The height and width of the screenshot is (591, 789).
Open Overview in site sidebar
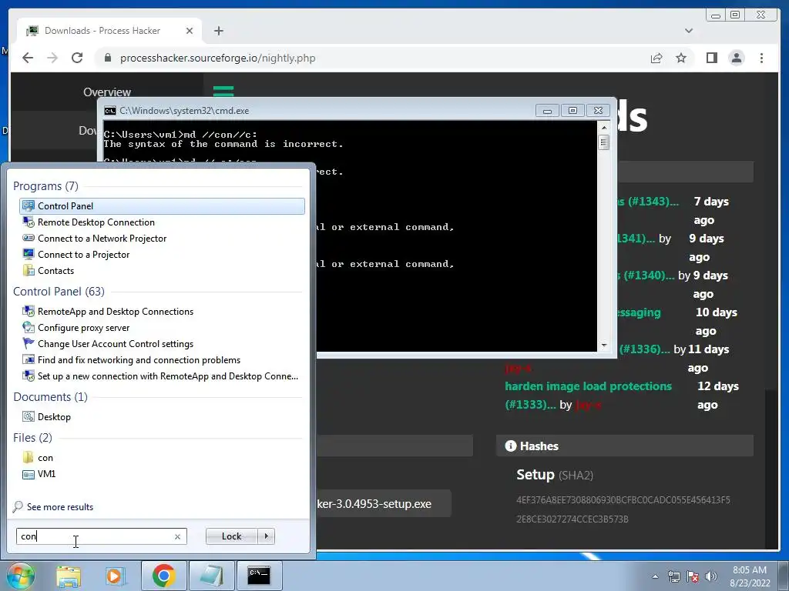click(x=106, y=92)
